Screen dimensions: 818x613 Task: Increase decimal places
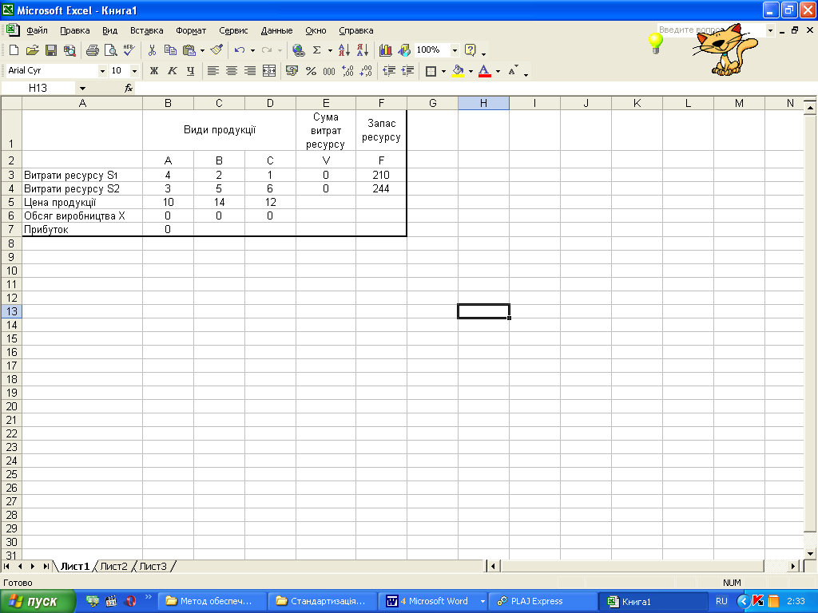click(347, 71)
